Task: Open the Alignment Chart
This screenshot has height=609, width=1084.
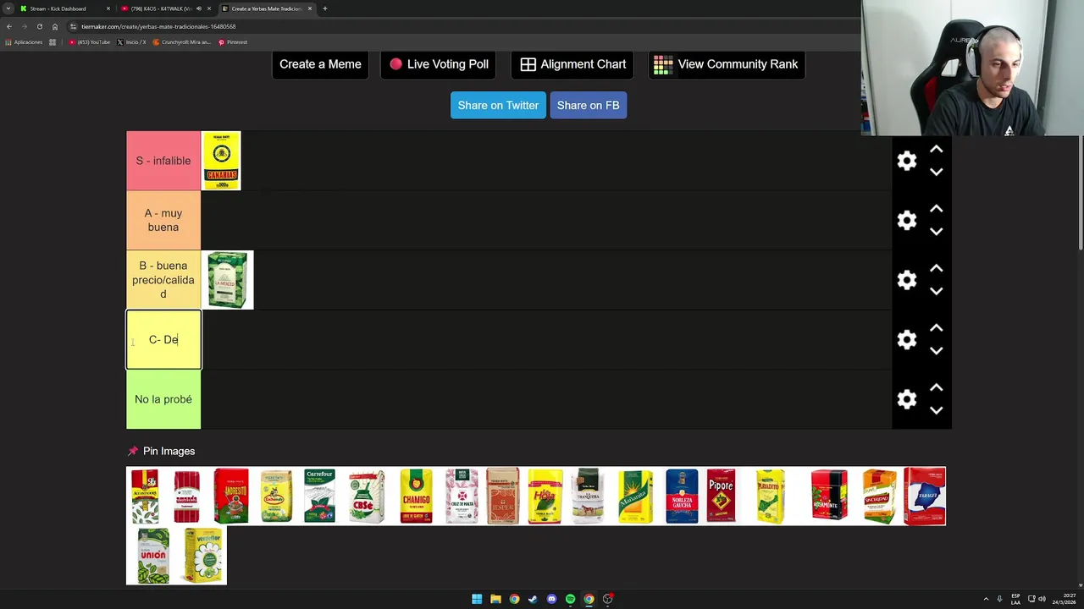Action: coord(573,64)
